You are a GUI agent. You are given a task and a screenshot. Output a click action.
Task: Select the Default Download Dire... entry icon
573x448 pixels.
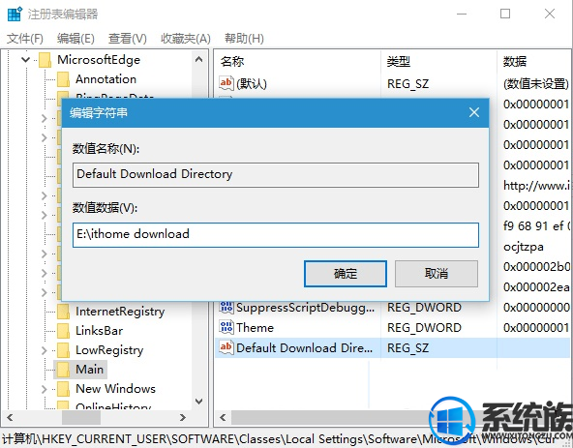(x=226, y=346)
